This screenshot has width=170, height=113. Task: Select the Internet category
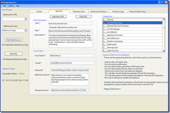point(132,20)
